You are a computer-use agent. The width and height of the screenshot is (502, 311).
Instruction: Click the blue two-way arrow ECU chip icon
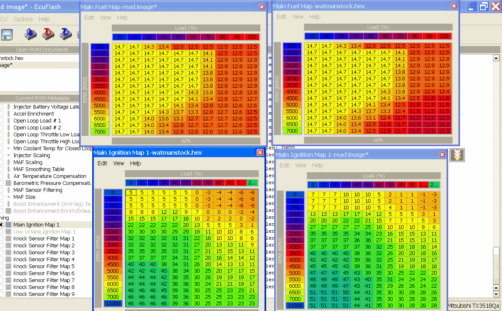click(31, 33)
